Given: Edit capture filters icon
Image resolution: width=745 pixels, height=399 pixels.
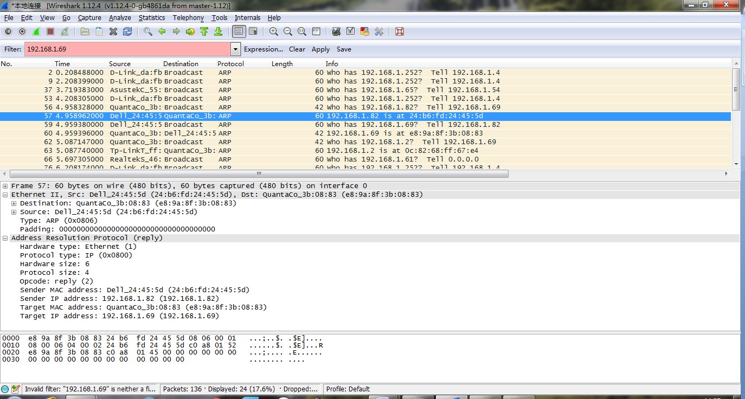Looking at the screenshot, I should tap(336, 31).
